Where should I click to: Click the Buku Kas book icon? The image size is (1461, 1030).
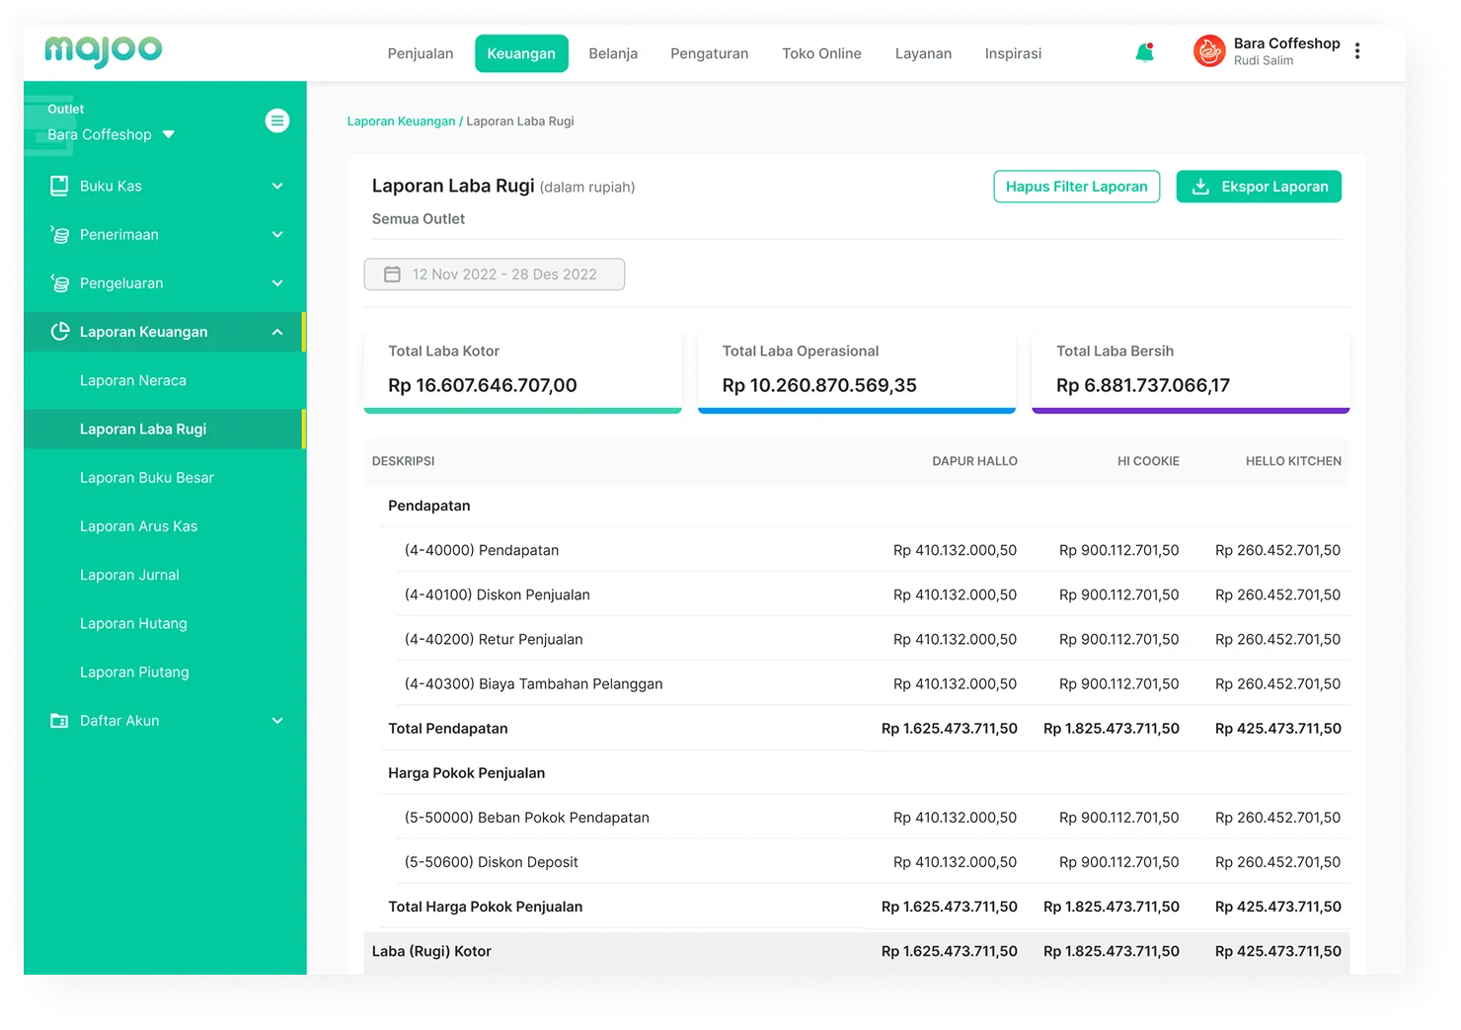tap(60, 186)
